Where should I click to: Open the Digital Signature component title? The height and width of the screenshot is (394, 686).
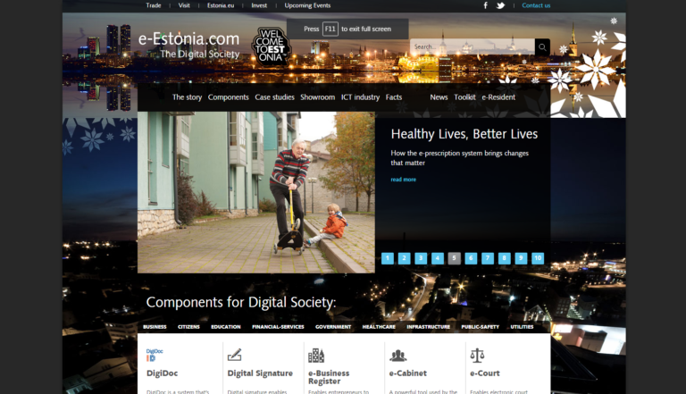260,373
